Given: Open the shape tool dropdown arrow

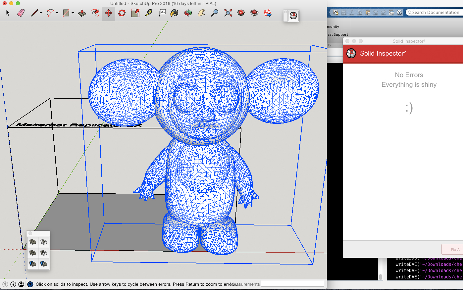Looking at the screenshot, I should pyautogui.click(x=72, y=13).
